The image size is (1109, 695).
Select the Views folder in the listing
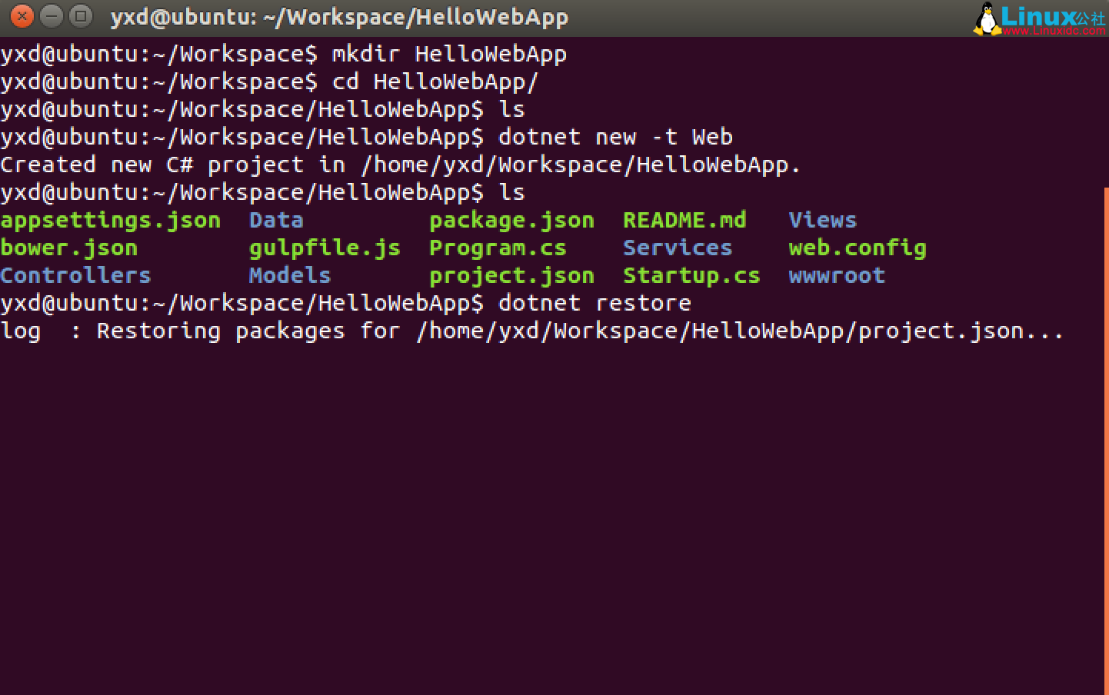[x=822, y=220]
